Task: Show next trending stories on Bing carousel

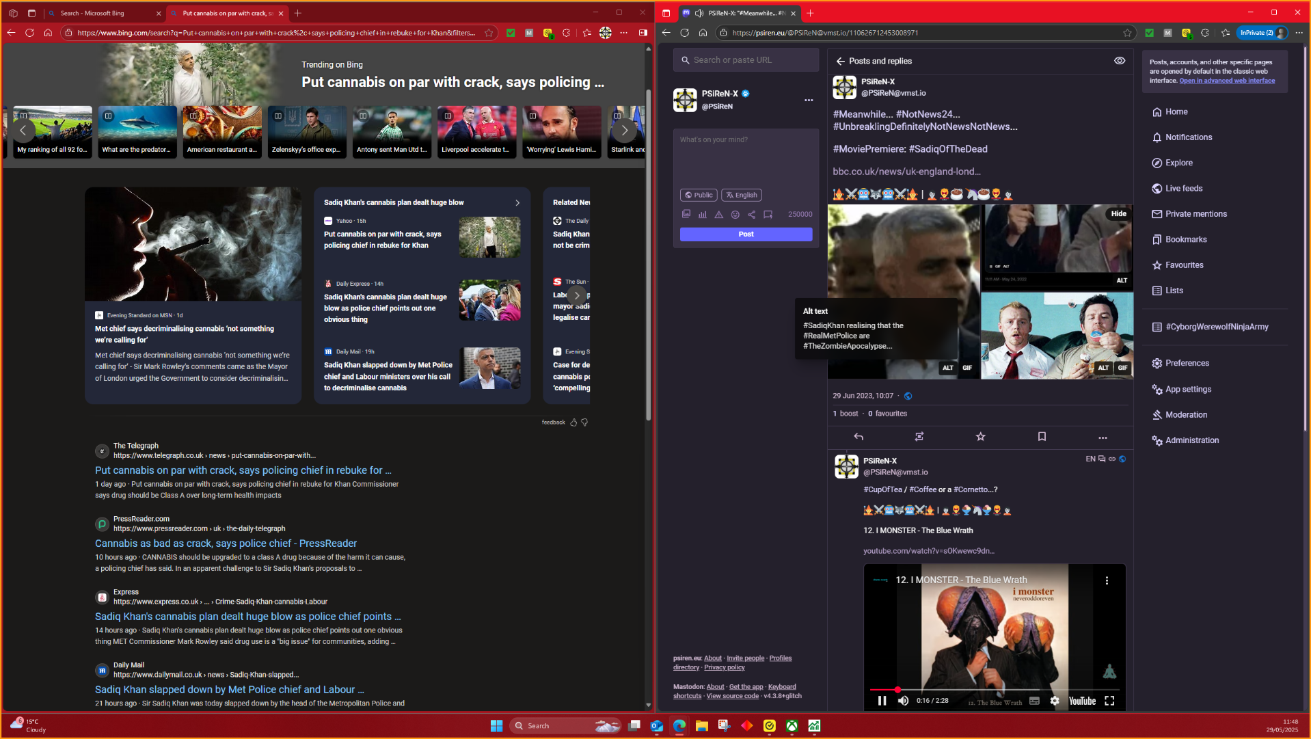Action: coord(624,131)
